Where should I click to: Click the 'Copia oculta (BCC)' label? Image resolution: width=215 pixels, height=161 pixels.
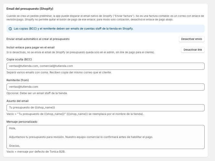point(19,59)
